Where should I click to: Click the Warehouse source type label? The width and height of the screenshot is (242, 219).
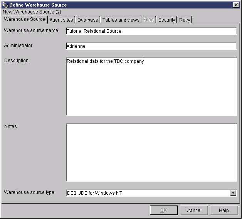point(29,192)
